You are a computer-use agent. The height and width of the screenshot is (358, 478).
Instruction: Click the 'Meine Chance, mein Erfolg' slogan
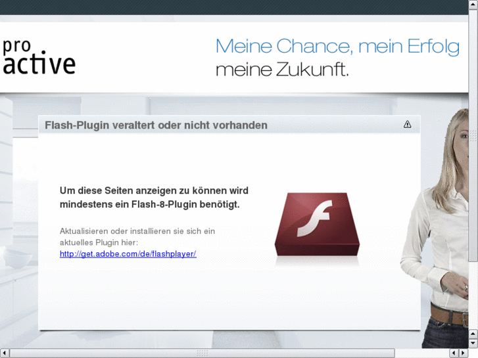click(x=337, y=47)
